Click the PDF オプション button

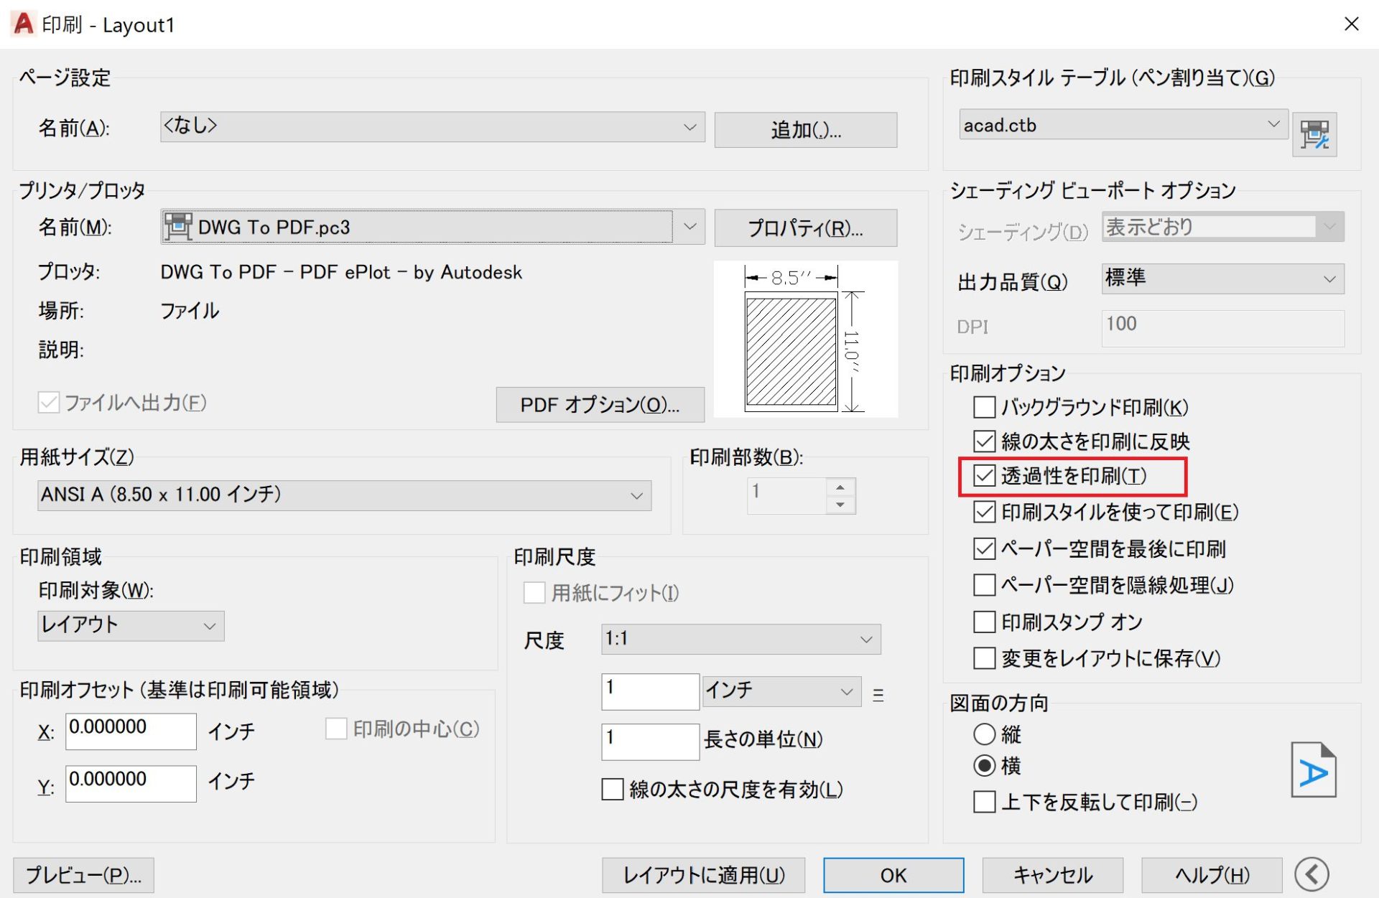point(600,405)
